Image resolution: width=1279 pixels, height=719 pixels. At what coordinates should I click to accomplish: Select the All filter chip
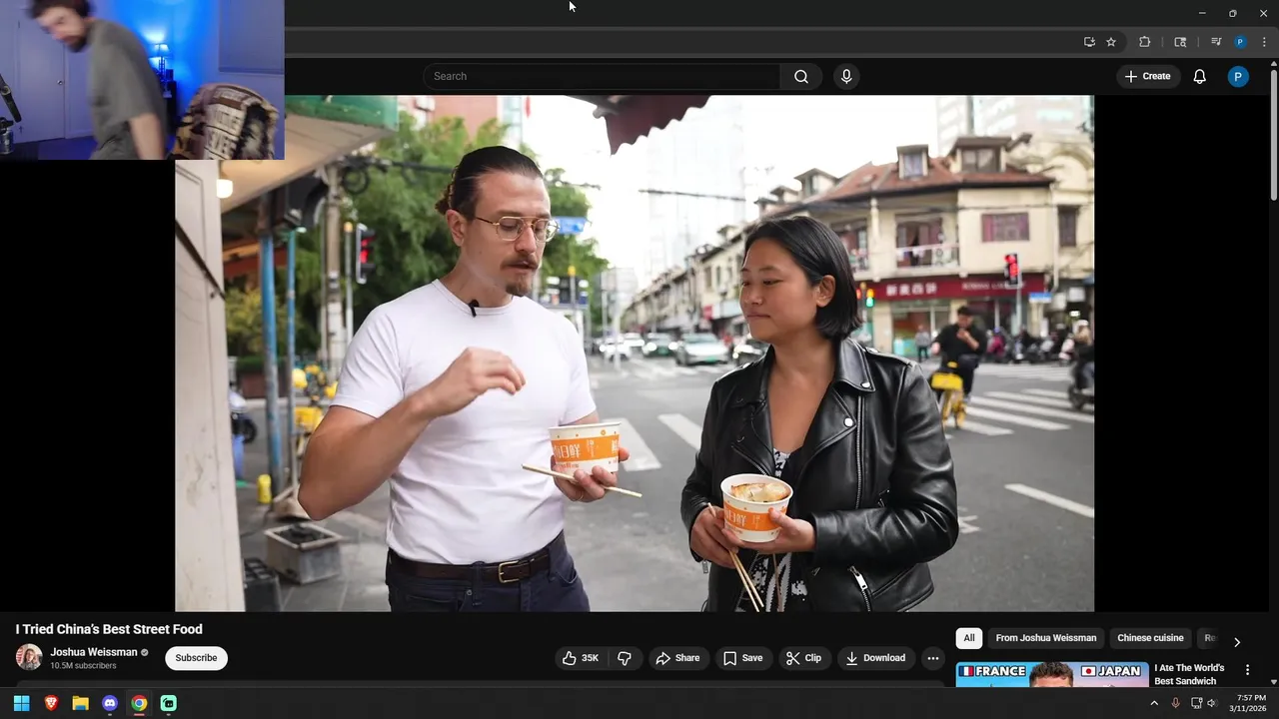coord(969,638)
